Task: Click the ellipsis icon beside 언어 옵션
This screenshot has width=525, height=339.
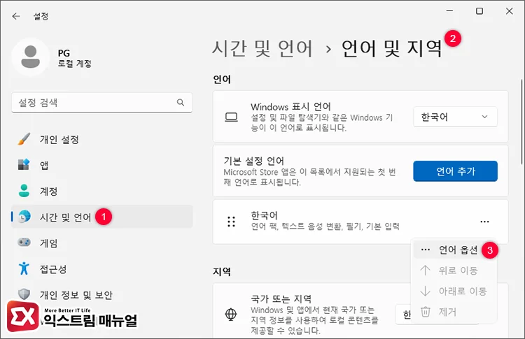Action: (x=425, y=250)
